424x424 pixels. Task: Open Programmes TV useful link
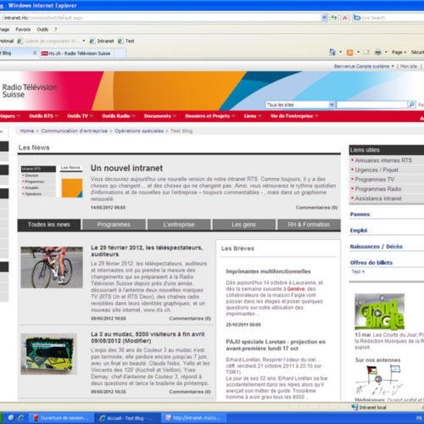tap(375, 180)
